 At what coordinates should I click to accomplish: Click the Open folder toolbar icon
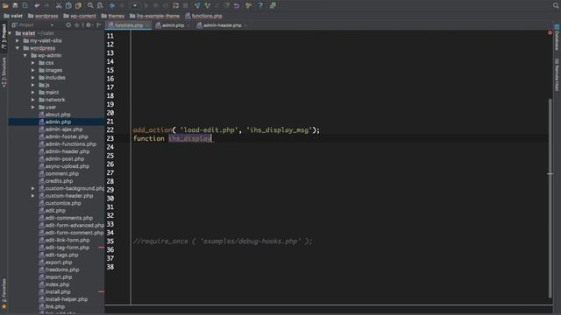point(5,5)
